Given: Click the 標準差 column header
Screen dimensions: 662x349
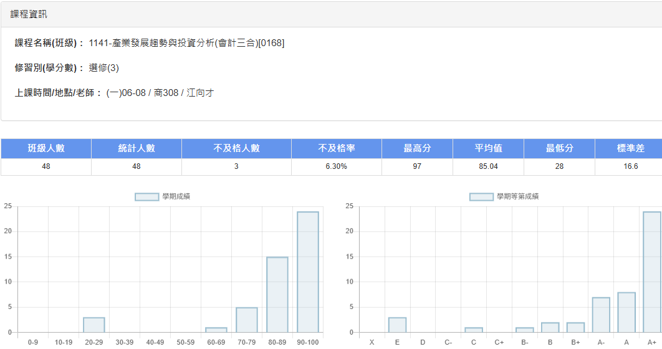Looking at the screenshot, I should pyautogui.click(x=630, y=148).
